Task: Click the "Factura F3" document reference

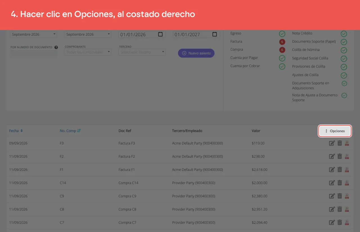Action: click(127, 143)
